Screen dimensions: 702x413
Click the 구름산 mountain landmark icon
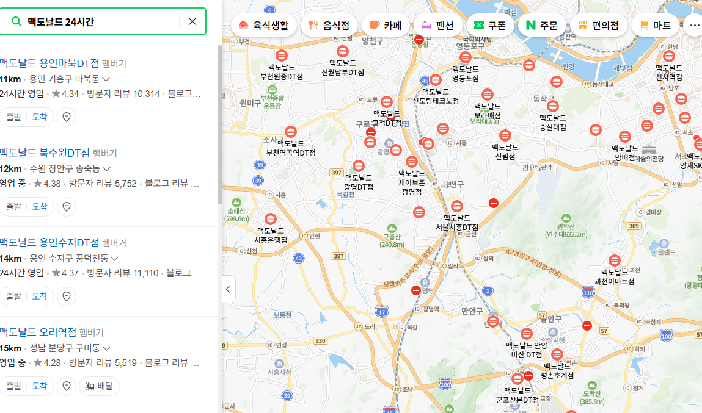click(x=392, y=228)
